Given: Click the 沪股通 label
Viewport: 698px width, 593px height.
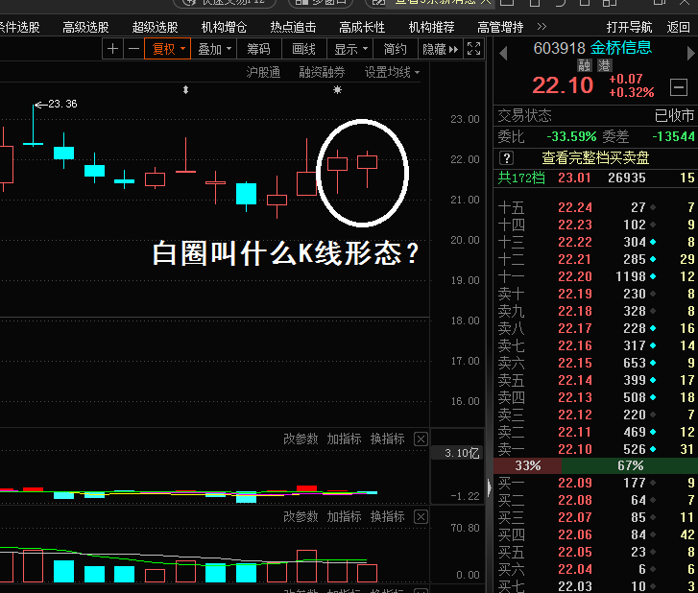Looking at the screenshot, I should click(263, 72).
